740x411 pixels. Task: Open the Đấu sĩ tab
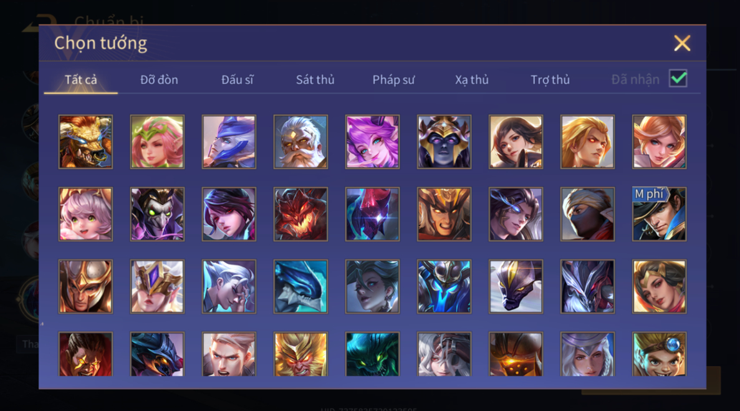tap(238, 80)
